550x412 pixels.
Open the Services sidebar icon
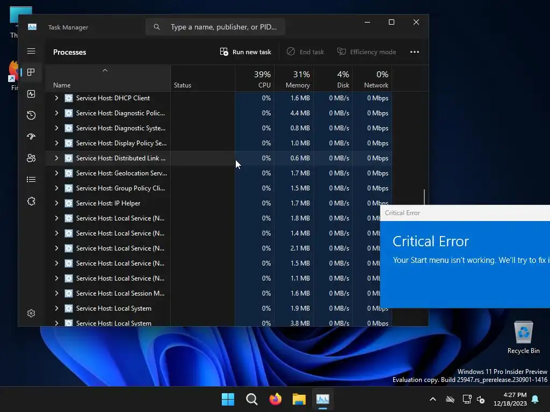[31, 201]
